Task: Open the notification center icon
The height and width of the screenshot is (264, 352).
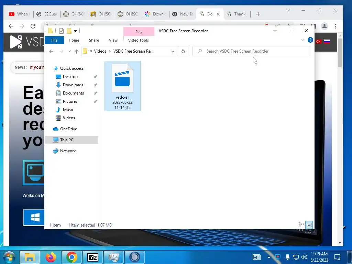Action: (x=337, y=257)
